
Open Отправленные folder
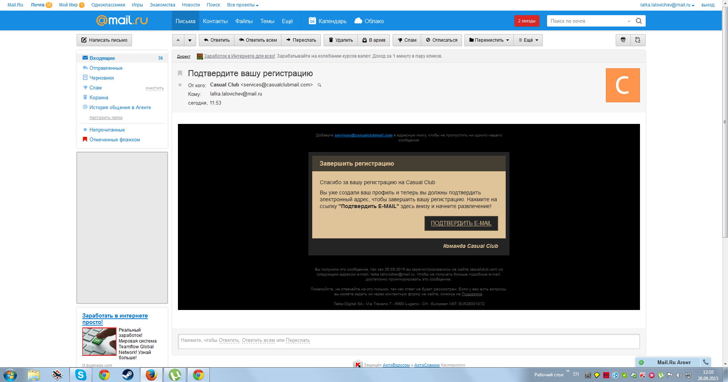click(106, 68)
